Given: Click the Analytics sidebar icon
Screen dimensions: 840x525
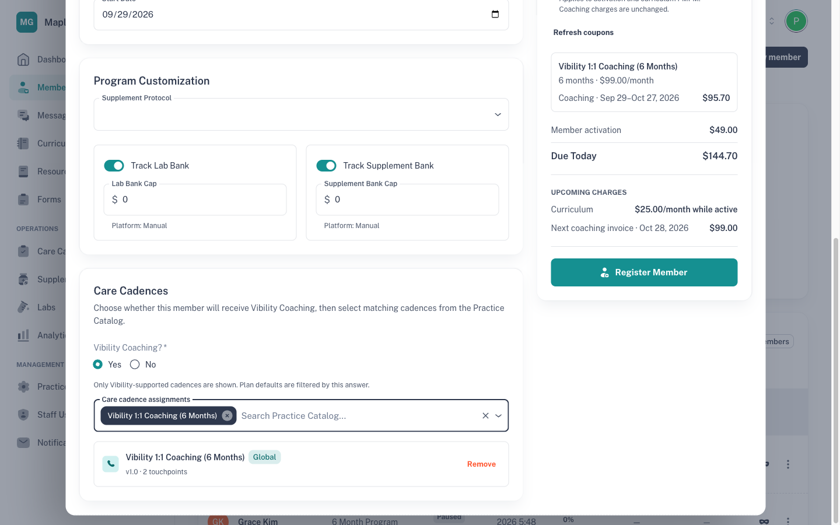Looking at the screenshot, I should 23,335.
